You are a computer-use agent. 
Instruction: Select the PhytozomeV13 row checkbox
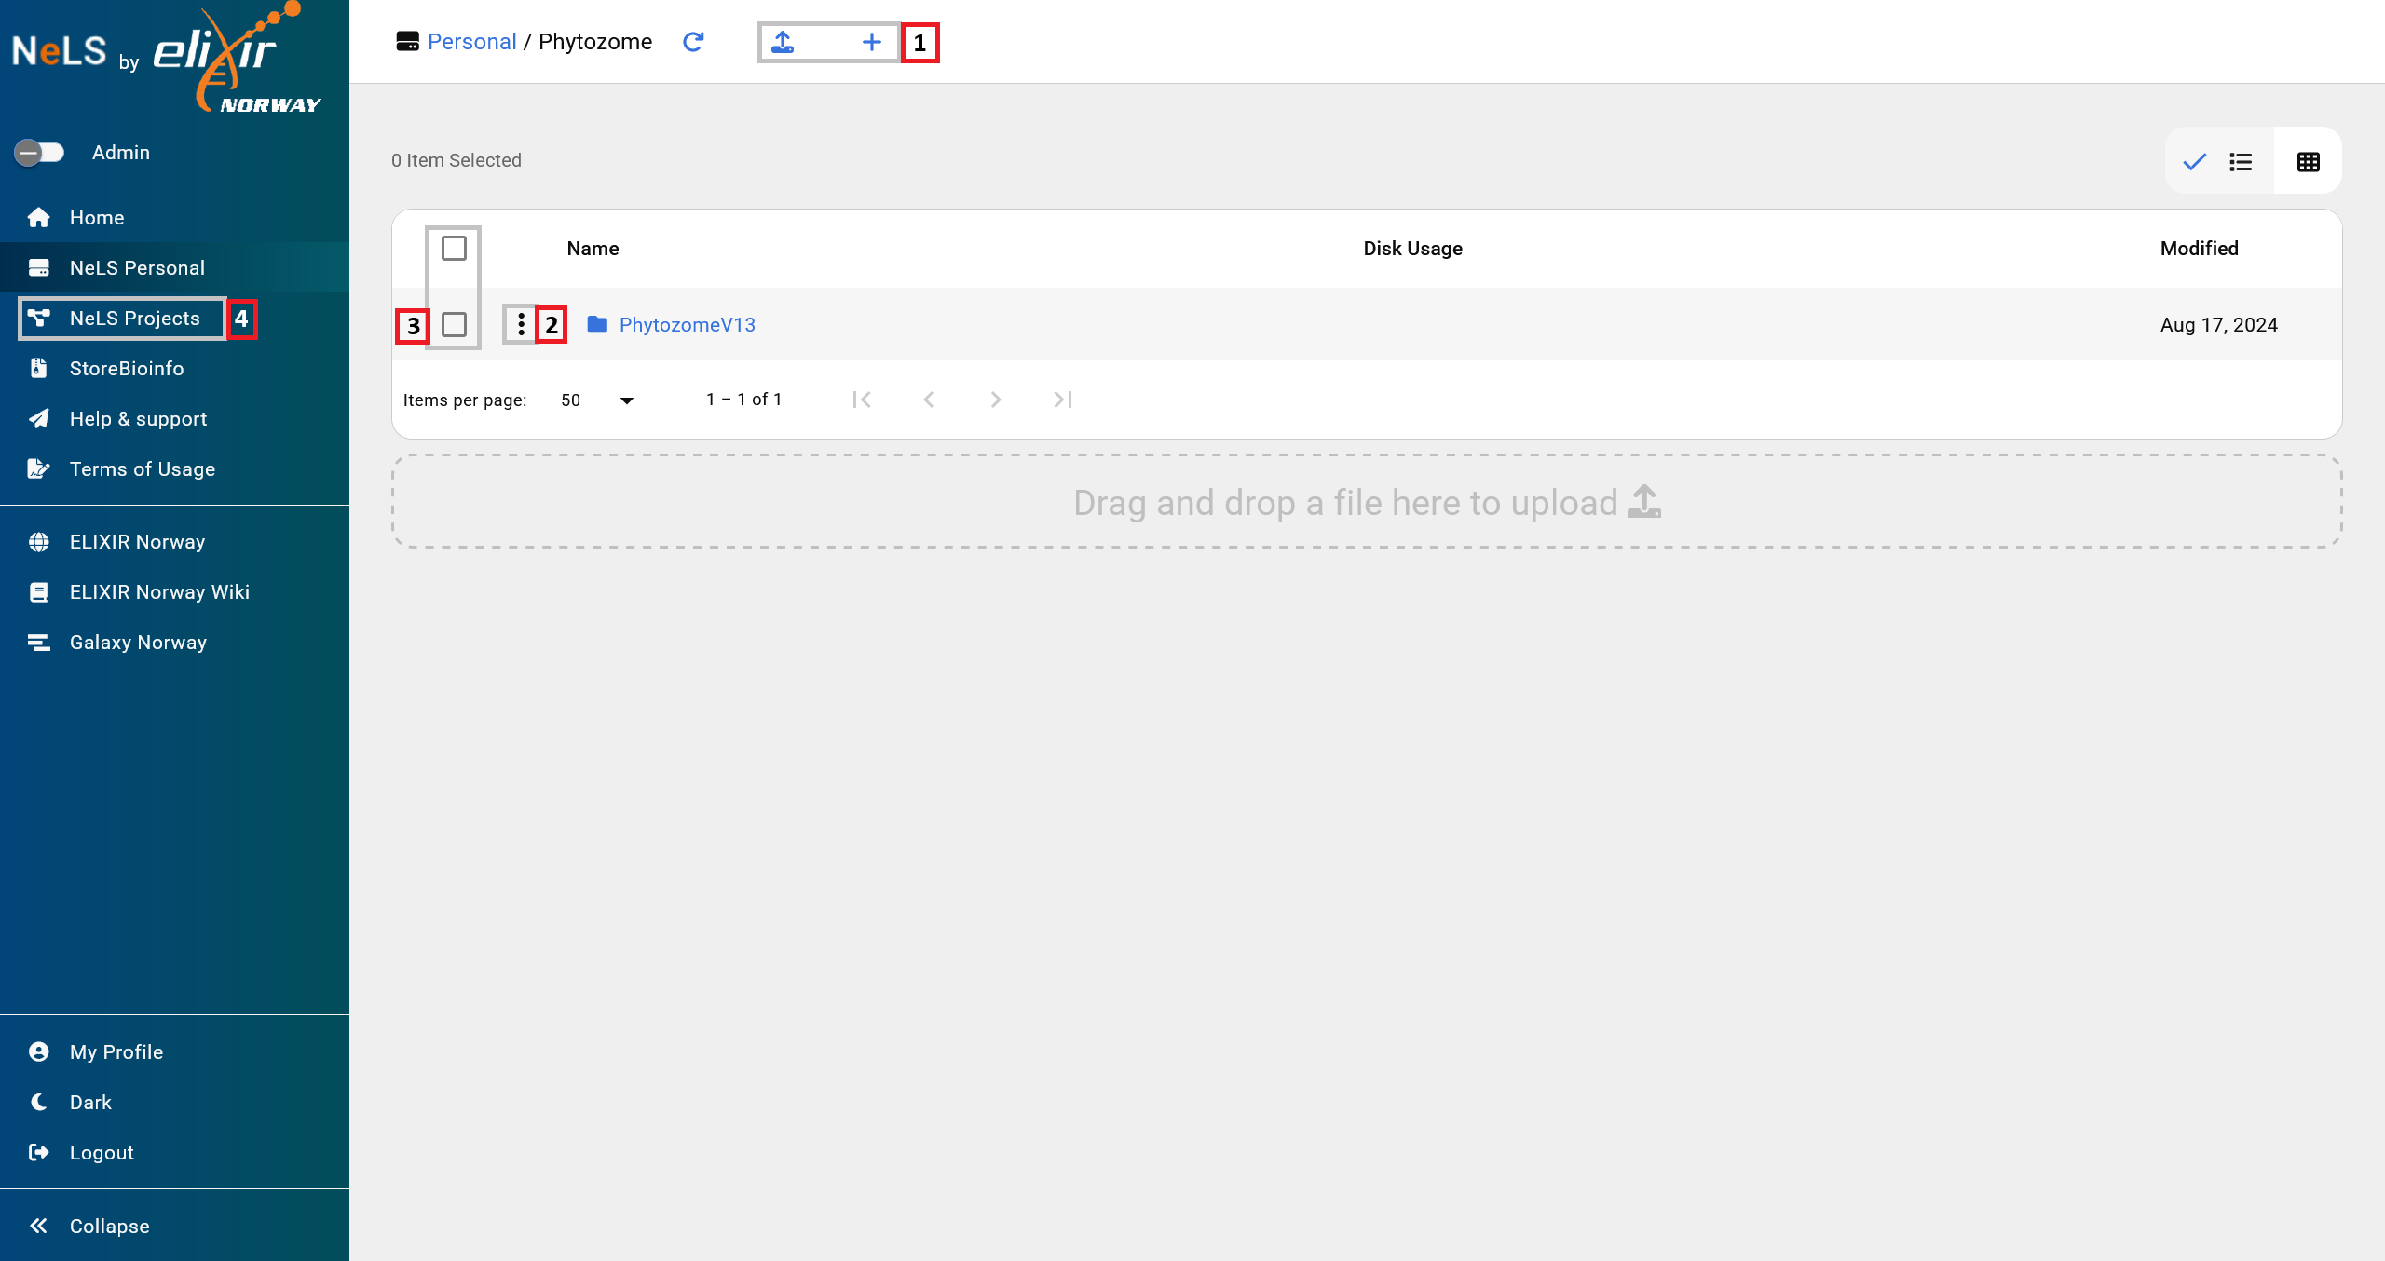[454, 324]
